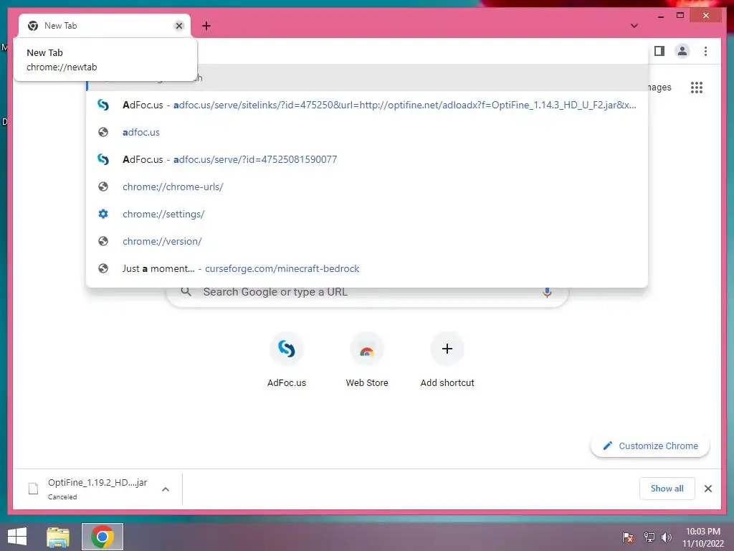Open a new tab with plus button

[206, 26]
